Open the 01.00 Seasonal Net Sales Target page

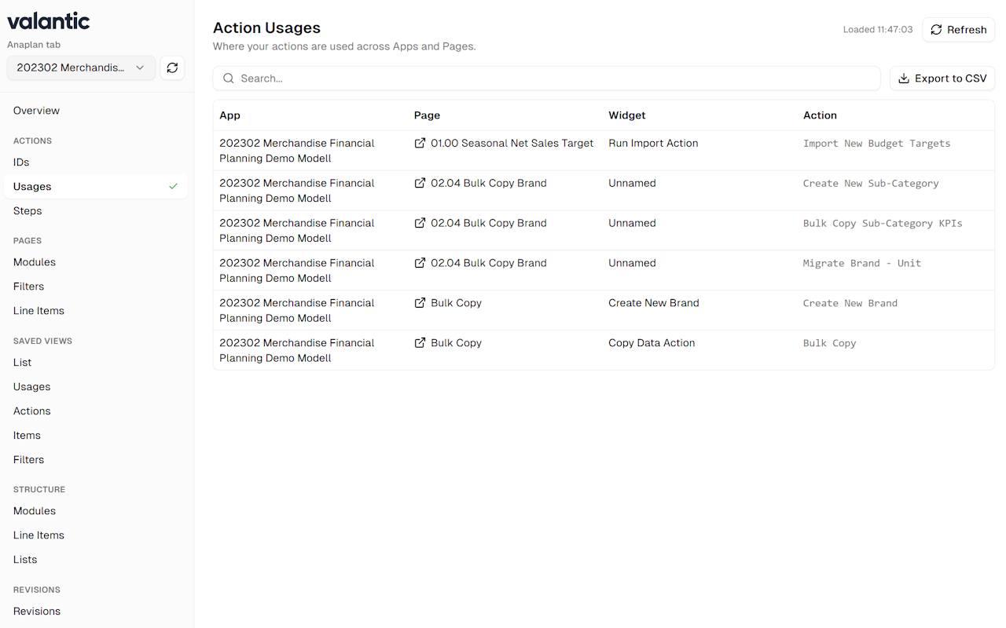point(512,144)
